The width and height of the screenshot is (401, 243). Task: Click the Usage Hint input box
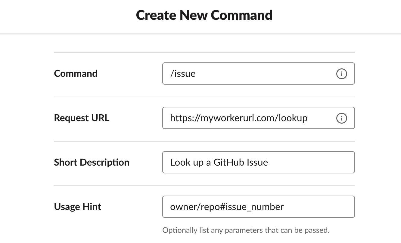(x=258, y=207)
